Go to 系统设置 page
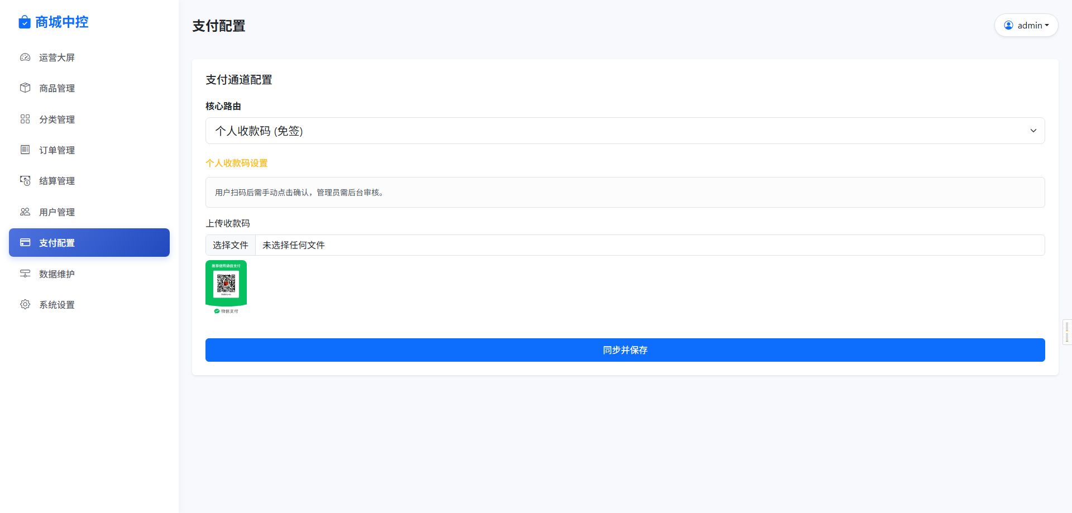Viewport: 1072px width, 513px height. [x=89, y=305]
